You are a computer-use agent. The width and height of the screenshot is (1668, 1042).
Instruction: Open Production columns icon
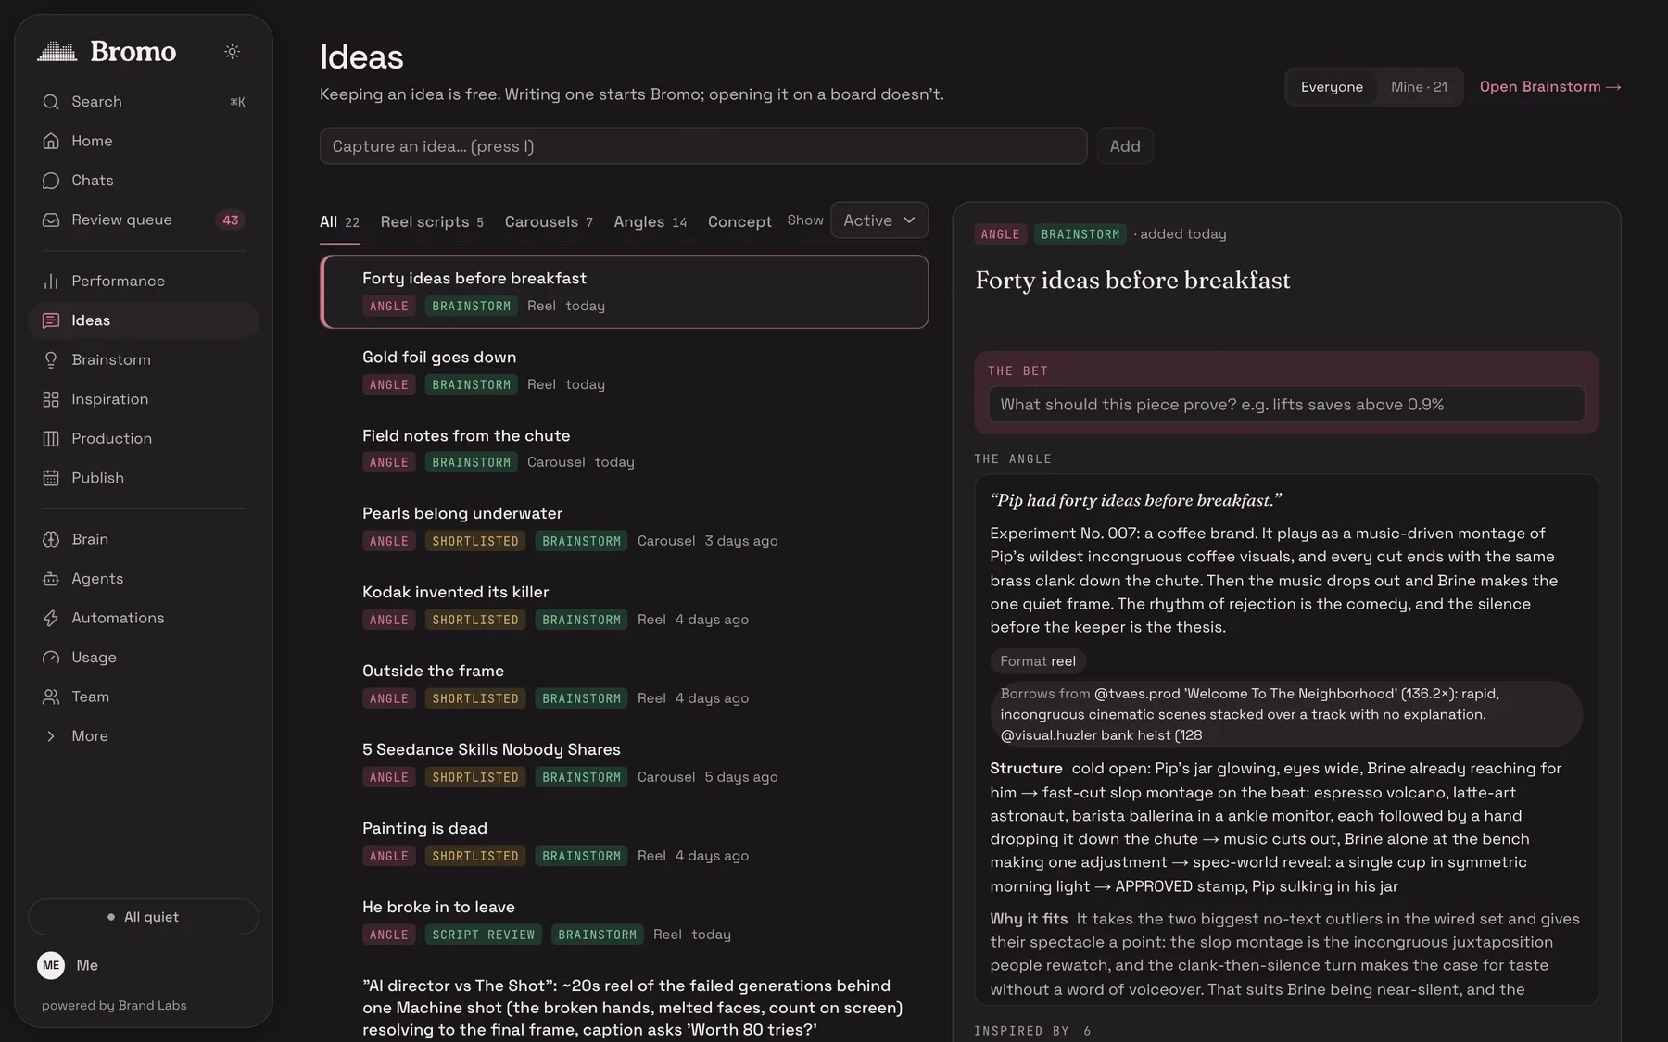pyautogui.click(x=51, y=438)
